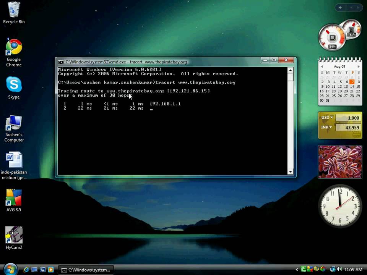Screen dimensions: 367x275
Task: Click the cmd window scroll up arrow
Action: [290, 70]
